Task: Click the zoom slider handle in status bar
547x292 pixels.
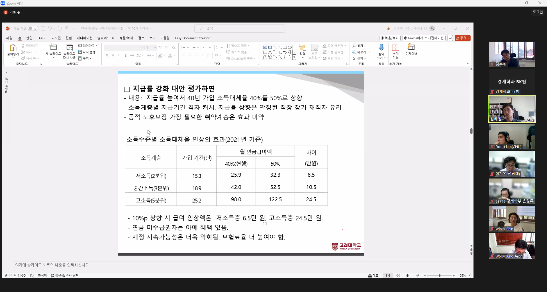Action: click(440, 276)
